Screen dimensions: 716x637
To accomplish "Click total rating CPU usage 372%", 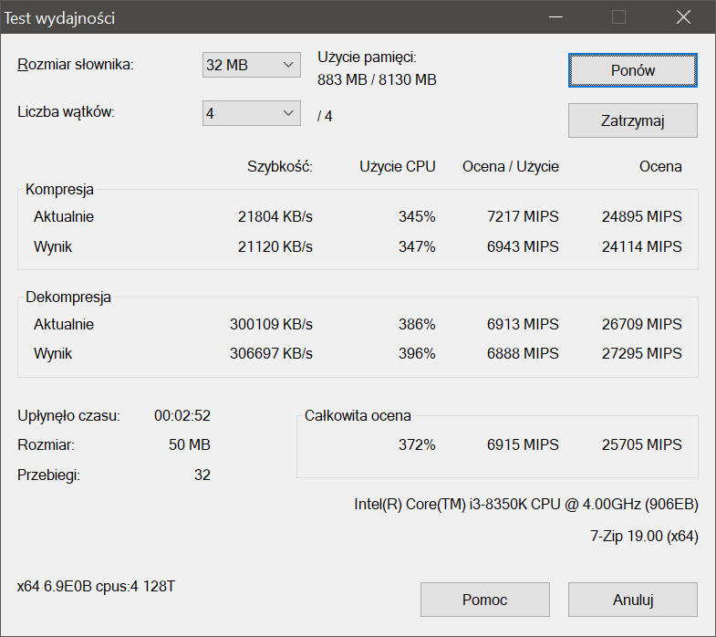I will point(417,445).
